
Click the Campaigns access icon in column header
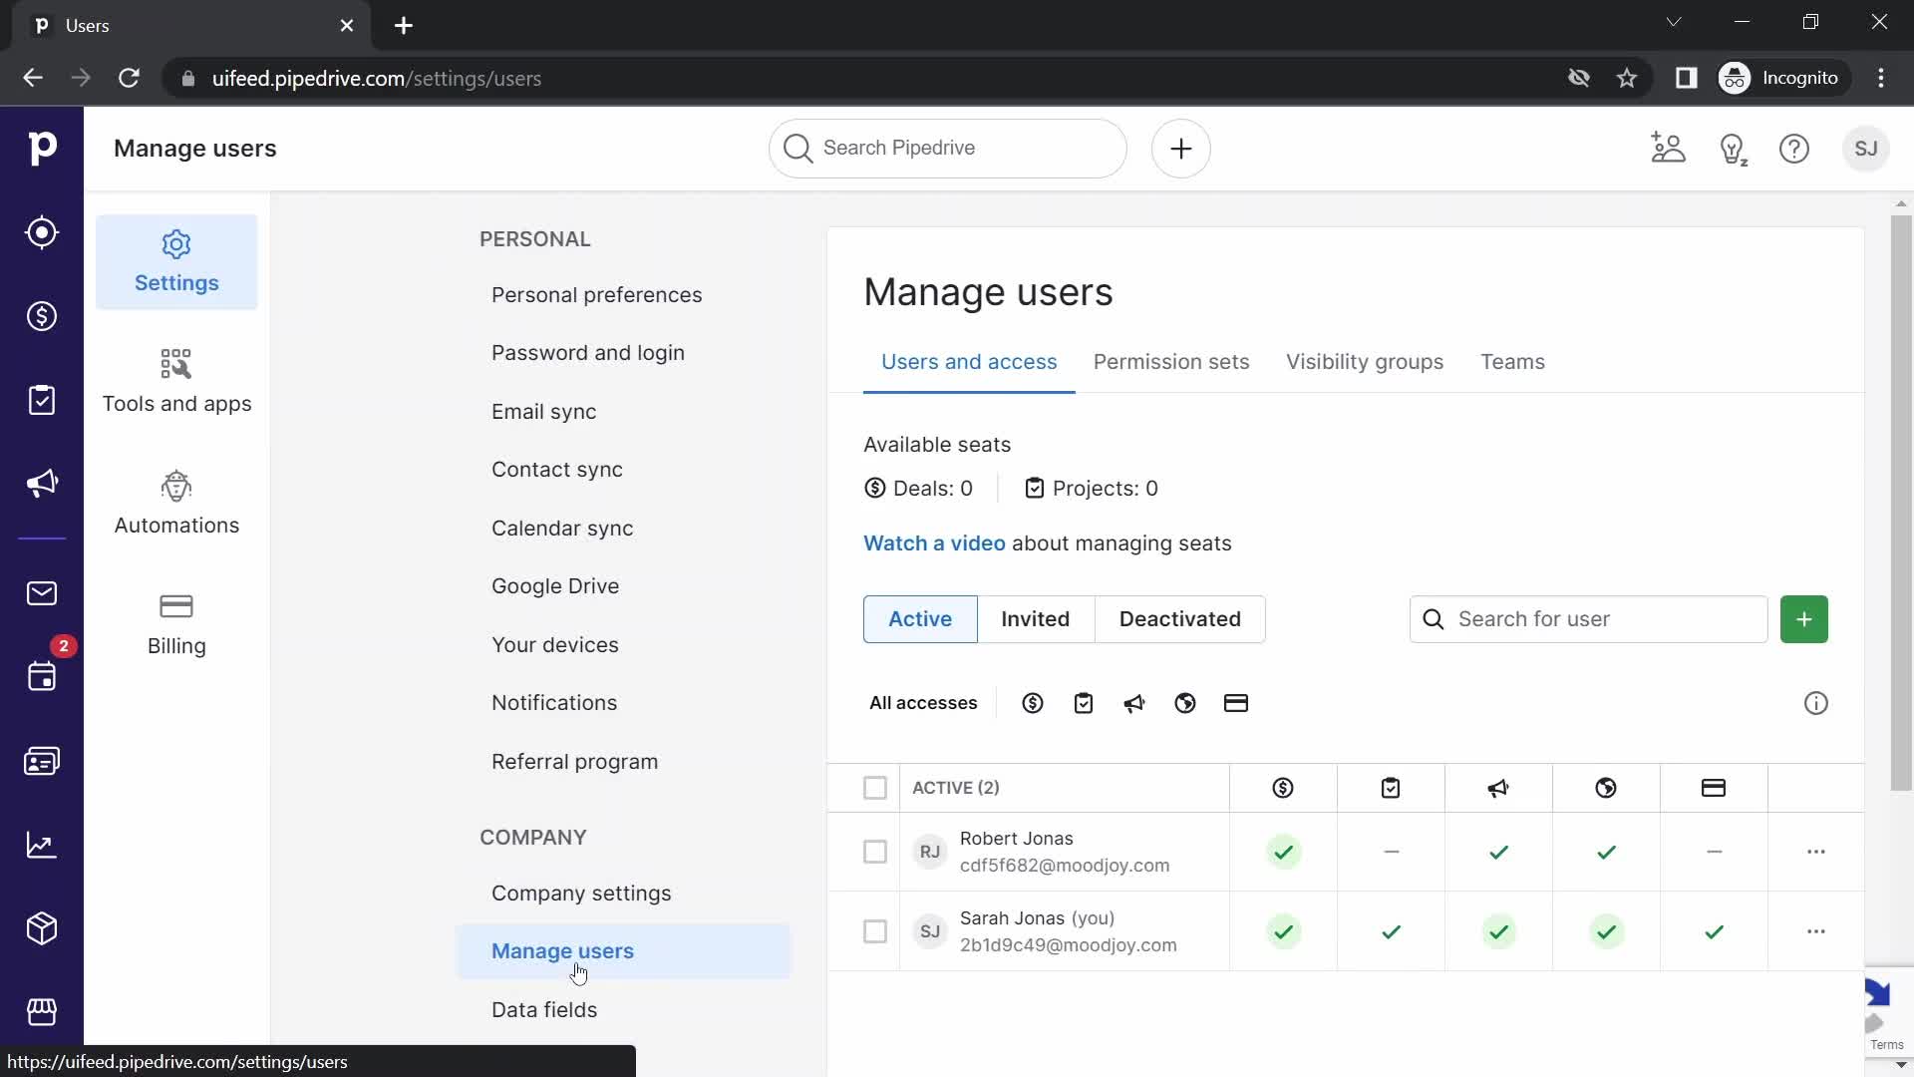1498,787
